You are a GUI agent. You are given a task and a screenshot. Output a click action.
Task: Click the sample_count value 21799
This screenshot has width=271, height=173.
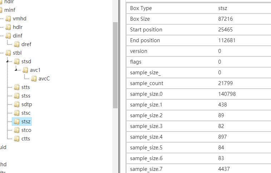click(x=225, y=83)
